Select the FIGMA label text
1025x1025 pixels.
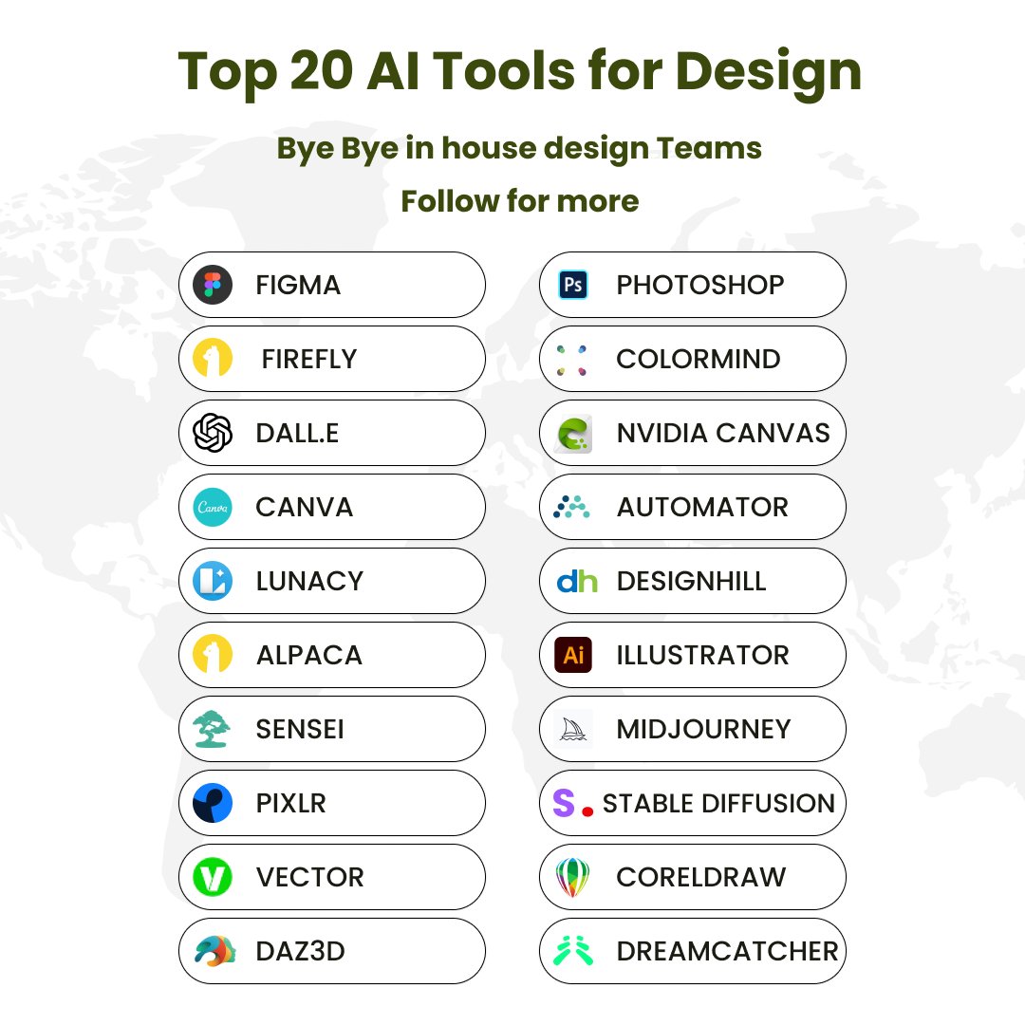298,285
